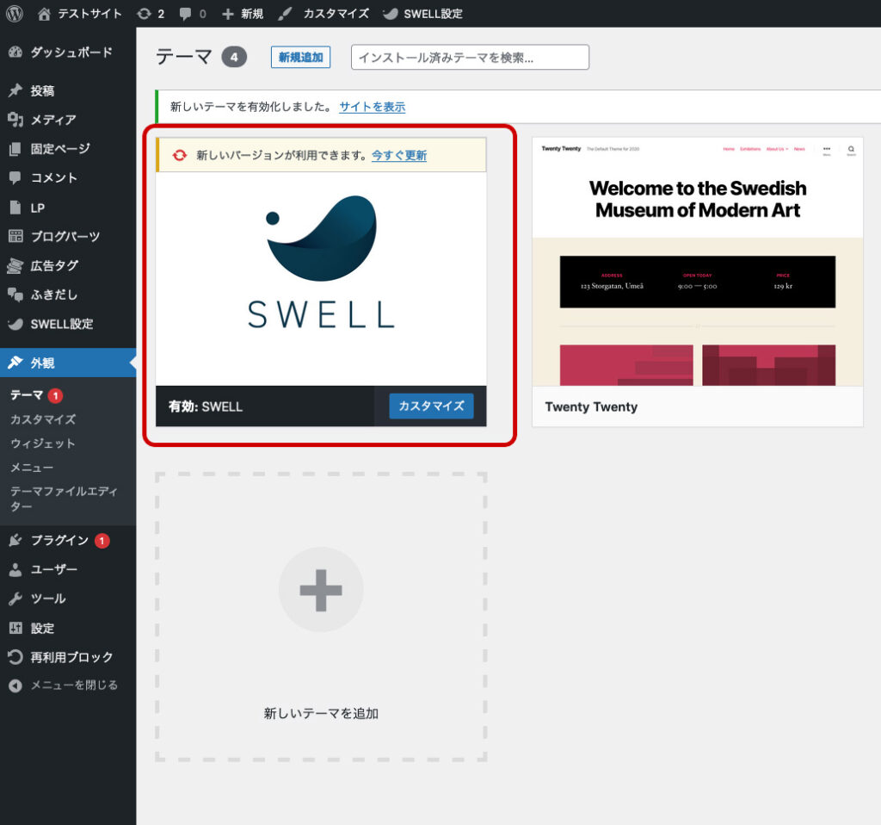Click the SWELL wave icon in admin bar

(390, 14)
